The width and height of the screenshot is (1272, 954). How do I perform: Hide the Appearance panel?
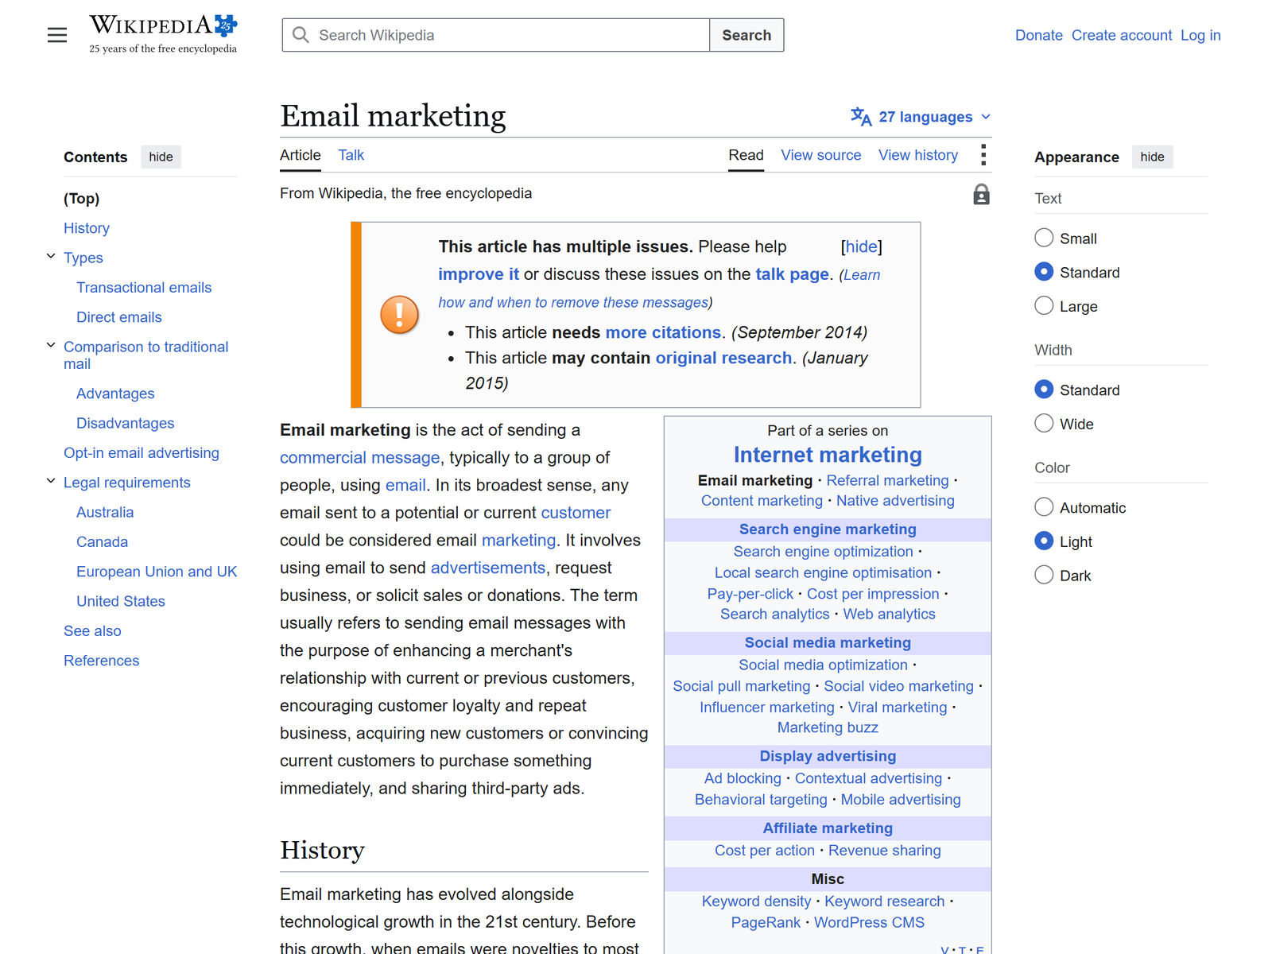1152,157
